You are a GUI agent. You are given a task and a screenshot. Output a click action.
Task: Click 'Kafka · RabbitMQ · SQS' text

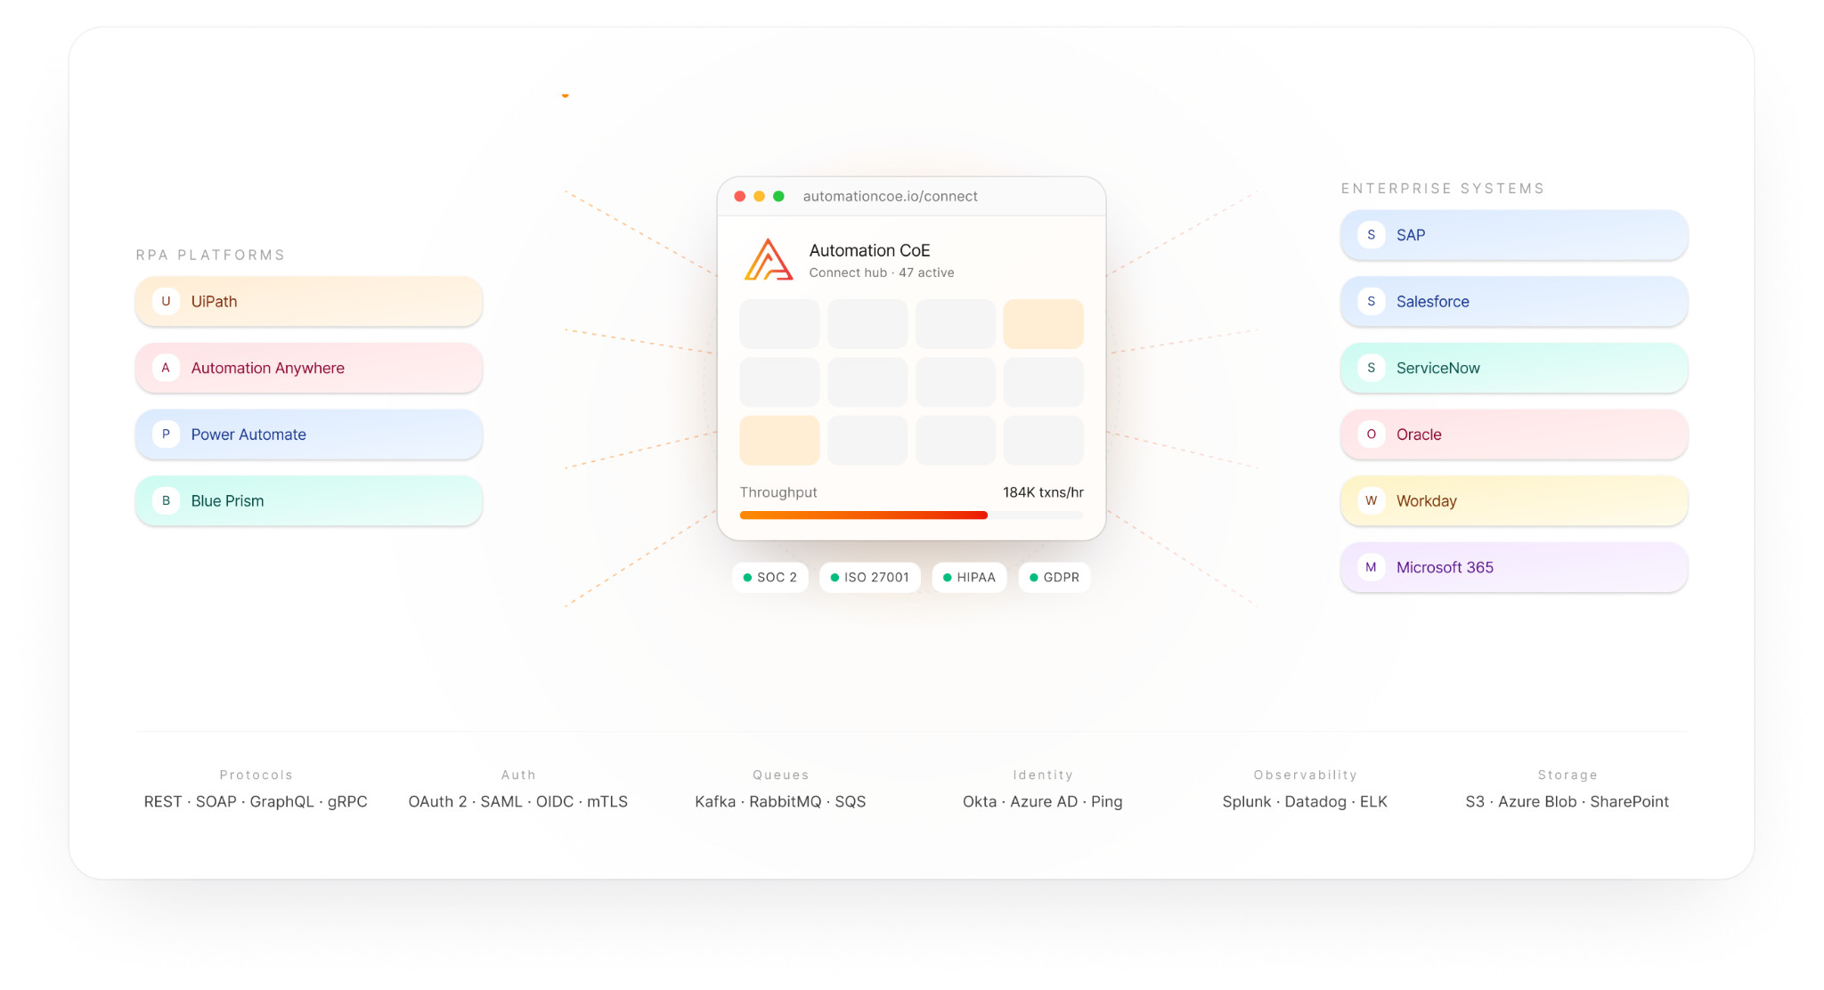click(780, 801)
